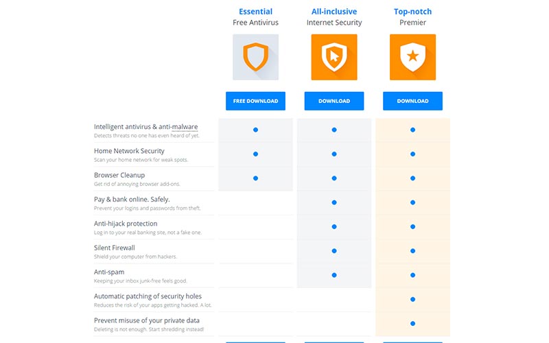Click the Free Antivirus shield icon
549x343 pixels.
pyautogui.click(x=255, y=57)
